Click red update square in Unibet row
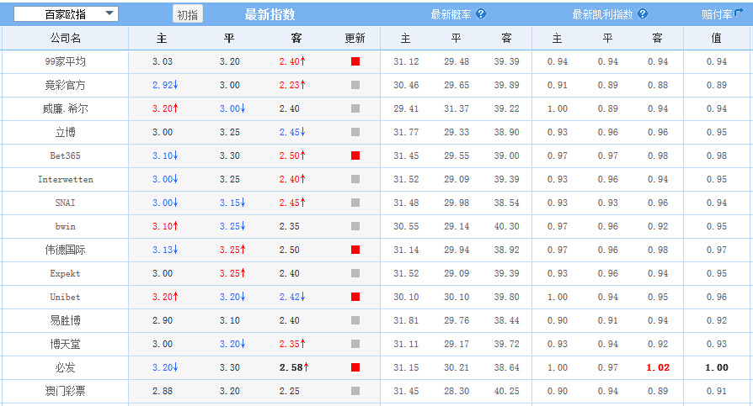This screenshot has width=753, height=406. pyautogui.click(x=355, y=297)
